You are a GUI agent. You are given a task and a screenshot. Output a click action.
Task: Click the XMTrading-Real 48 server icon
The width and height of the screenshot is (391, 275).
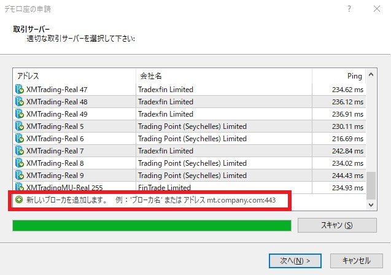click(19, 102)
